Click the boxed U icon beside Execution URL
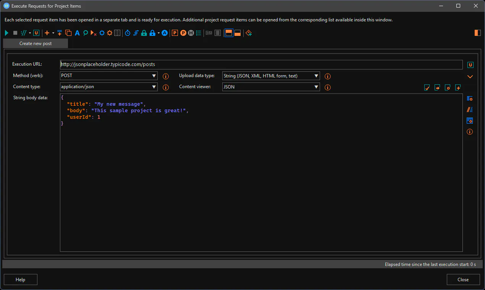The height and width of the screenshot is (290, 485). click(470, 65)
